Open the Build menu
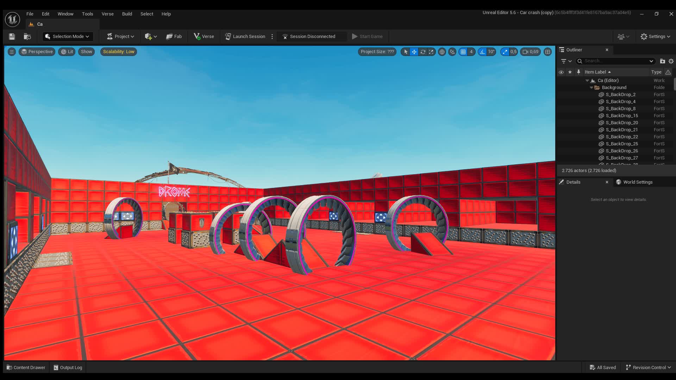The image size is (676, 380). [x=127, y=14]
